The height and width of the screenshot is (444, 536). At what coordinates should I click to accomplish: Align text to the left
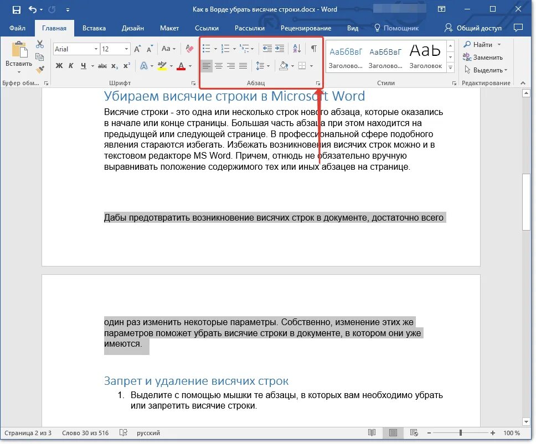(x=206, y=66)
